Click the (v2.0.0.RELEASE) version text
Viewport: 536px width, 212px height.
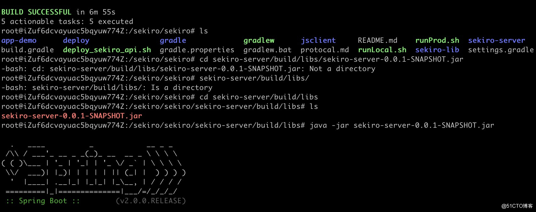tap(151, 201)
